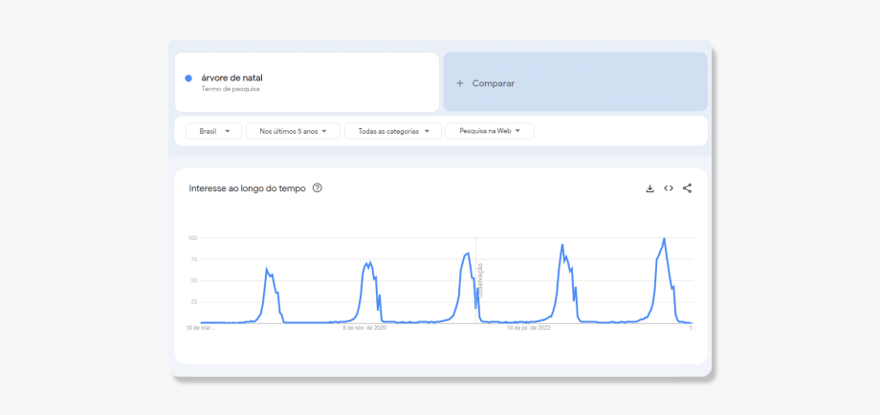Screen dimensions: 880x415
Task: Click the 25 value on the y-axis
Action: [193, 302]
